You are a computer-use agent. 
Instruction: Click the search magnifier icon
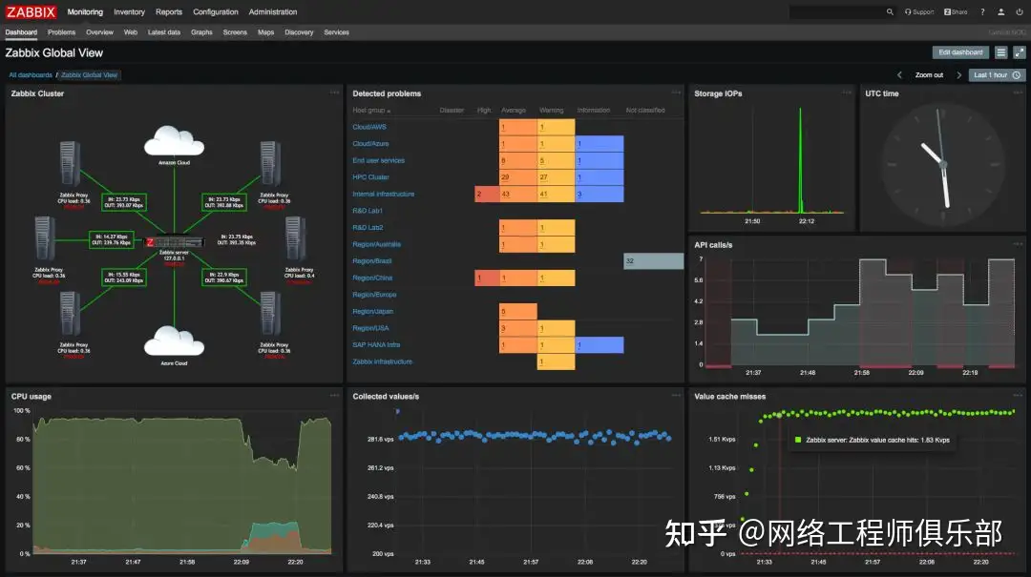(x=890, y=12)
